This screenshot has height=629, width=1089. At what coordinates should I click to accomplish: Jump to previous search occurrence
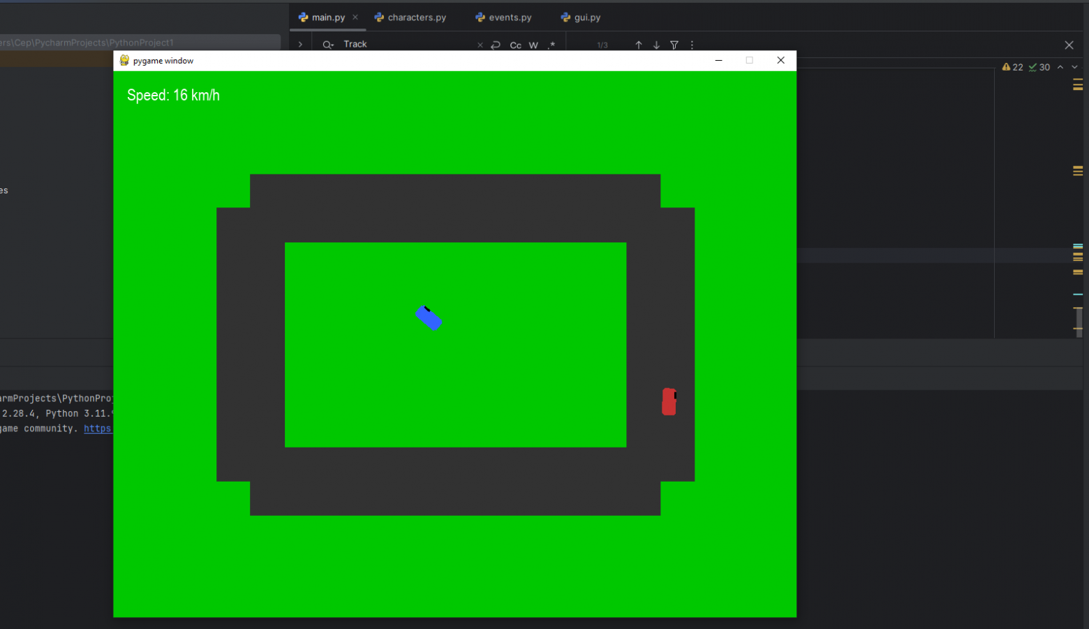pos(638,45)
